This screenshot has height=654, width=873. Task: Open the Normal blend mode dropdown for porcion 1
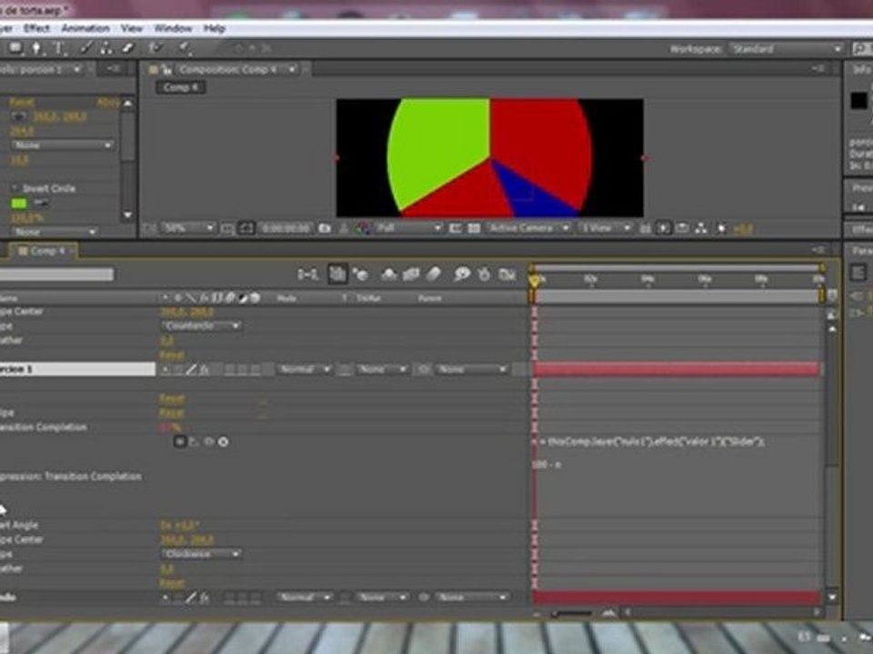305,370
